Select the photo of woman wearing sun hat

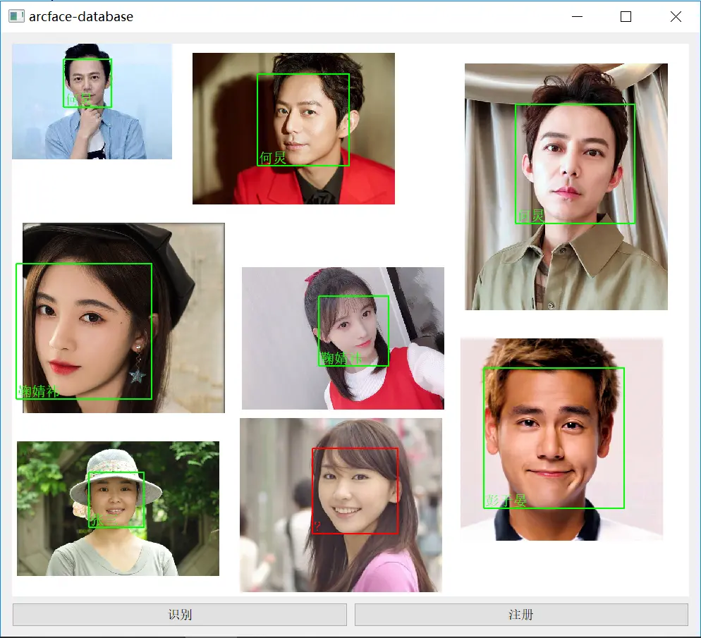(118, 508)
